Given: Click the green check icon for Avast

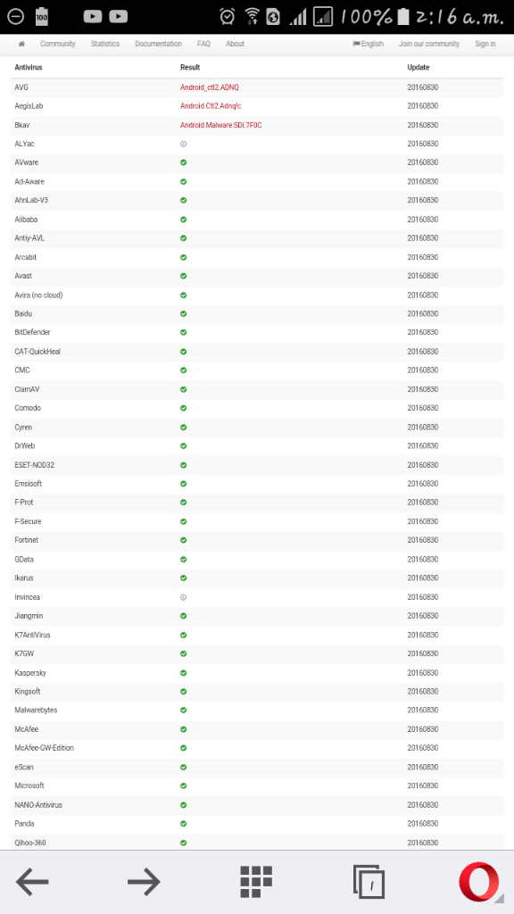Looking at the screenshot, I should (x=184, y=276).
